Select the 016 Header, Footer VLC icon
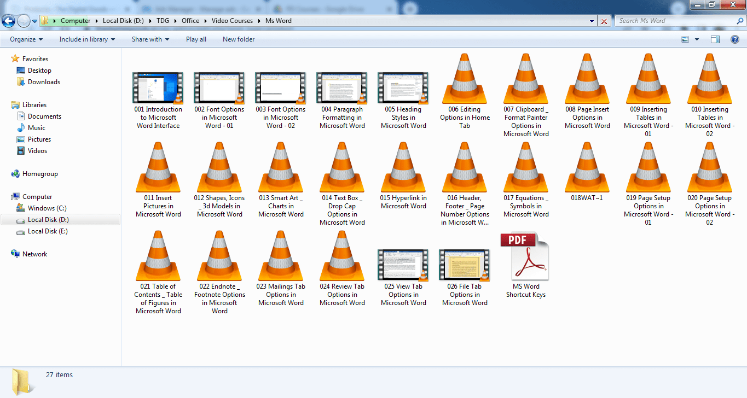747x398 pixels. click(x=465, y=167)
